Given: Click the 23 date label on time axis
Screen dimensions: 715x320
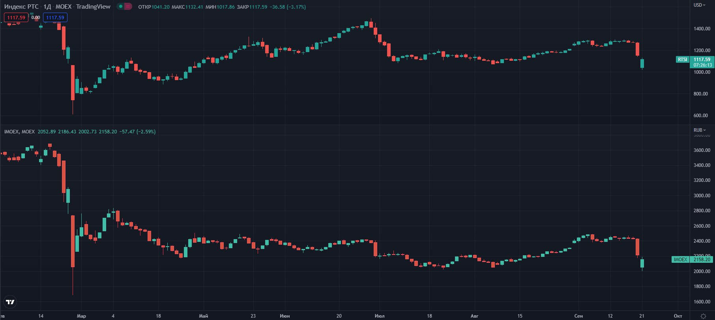Looking at the screenshot, I should (253, 316).
